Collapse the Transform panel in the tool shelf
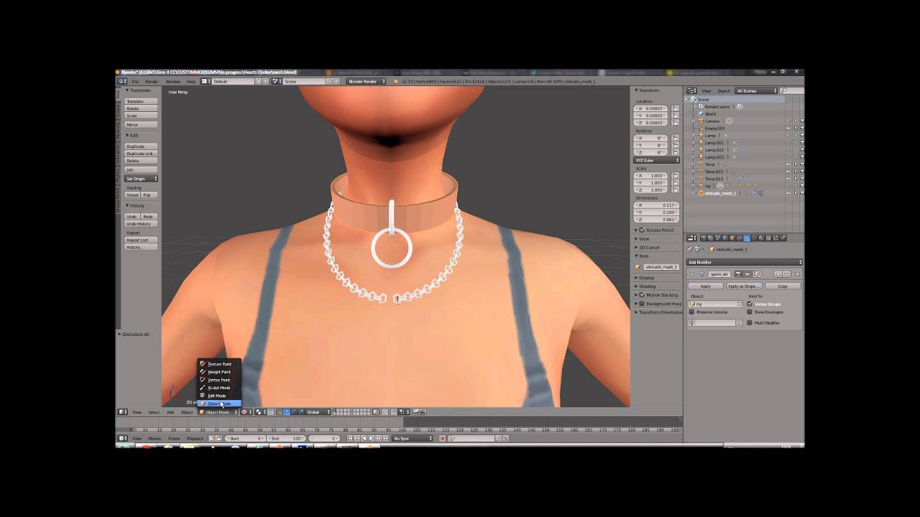The height and width of the screenshot is (517, 920). pyautogui.click(x=127, y=90)
